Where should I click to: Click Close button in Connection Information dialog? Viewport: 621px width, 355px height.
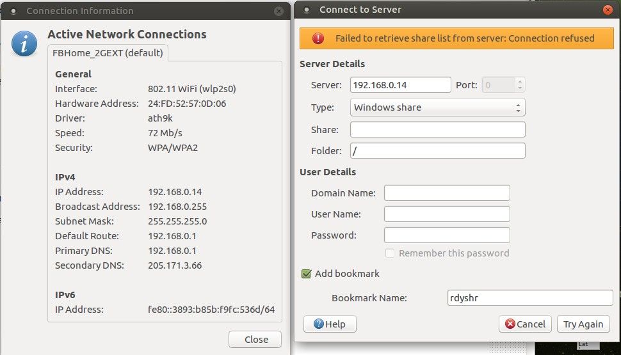click(255, 340)
